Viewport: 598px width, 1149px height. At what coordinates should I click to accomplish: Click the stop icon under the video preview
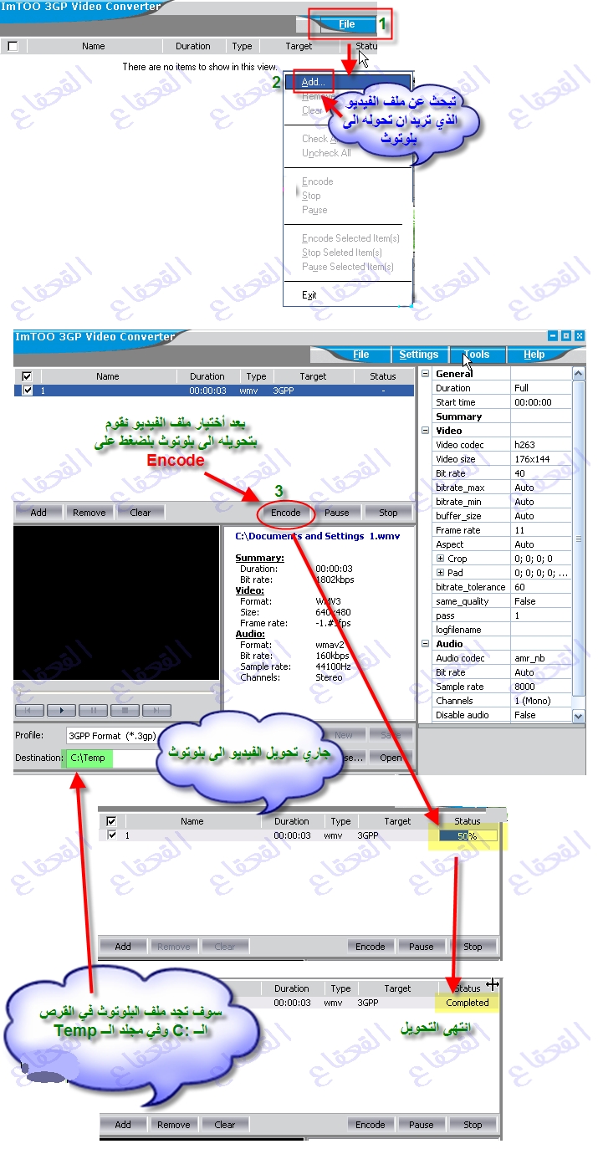point(125,710)
